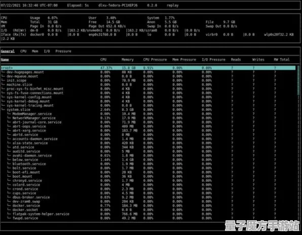Select the dev-hugepages.mount row
This screenshot has height=235, width=302.
click(148, 72)
